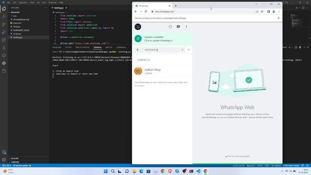Open the Chrome side panel icon
Screen dimensions: 311x175
click(x=268, y=12)
